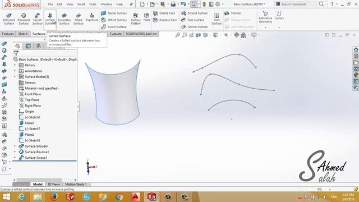This screenshot has height=202, width=359.
Task: Select the Boundary Surface tool
Action: point(64,19)
